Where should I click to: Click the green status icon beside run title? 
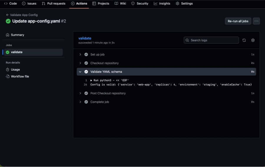point(8,21)
